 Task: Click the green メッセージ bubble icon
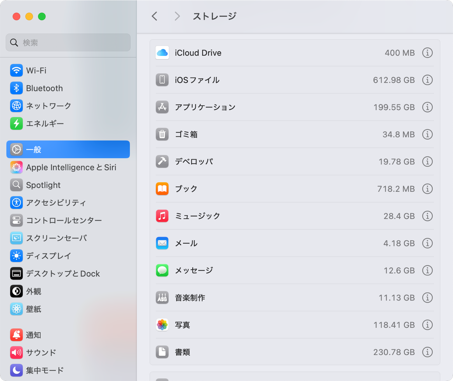tap(162, 270)
